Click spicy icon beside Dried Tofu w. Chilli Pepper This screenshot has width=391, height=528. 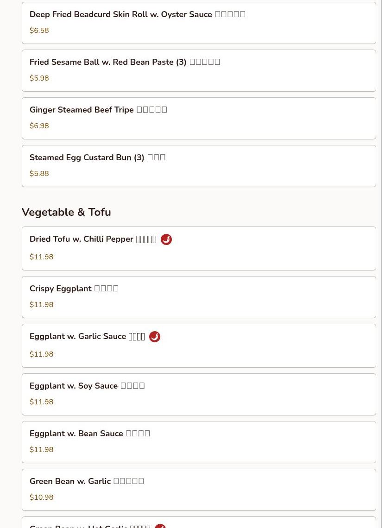pos(166,239)
